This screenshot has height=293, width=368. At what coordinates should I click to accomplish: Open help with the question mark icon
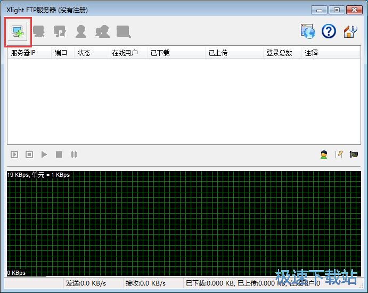click(x=329, y=31)
